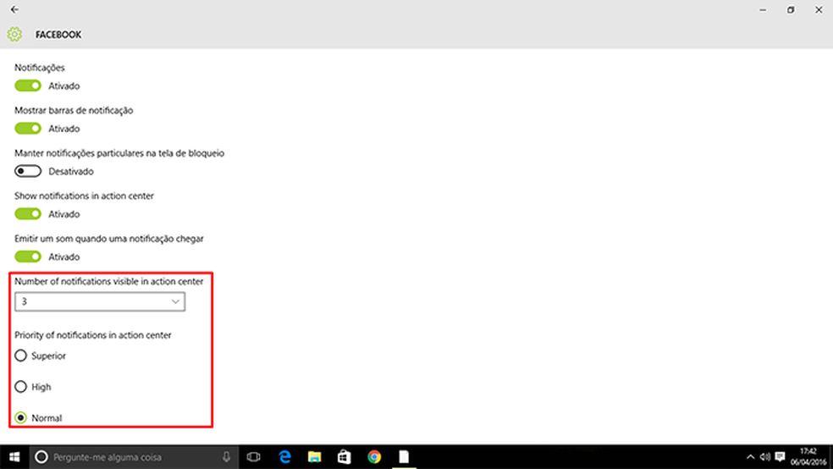Viewport: 833px width, 469px height.
Task: Select the Superior priority radio button
Action: click(x=20, y=356)
